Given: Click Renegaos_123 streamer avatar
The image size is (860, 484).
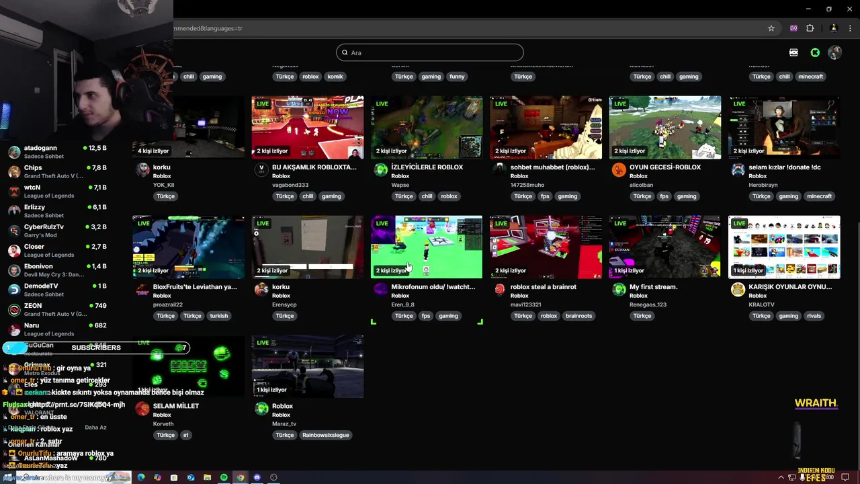Looking at the screenshot, I should point(619,290).
